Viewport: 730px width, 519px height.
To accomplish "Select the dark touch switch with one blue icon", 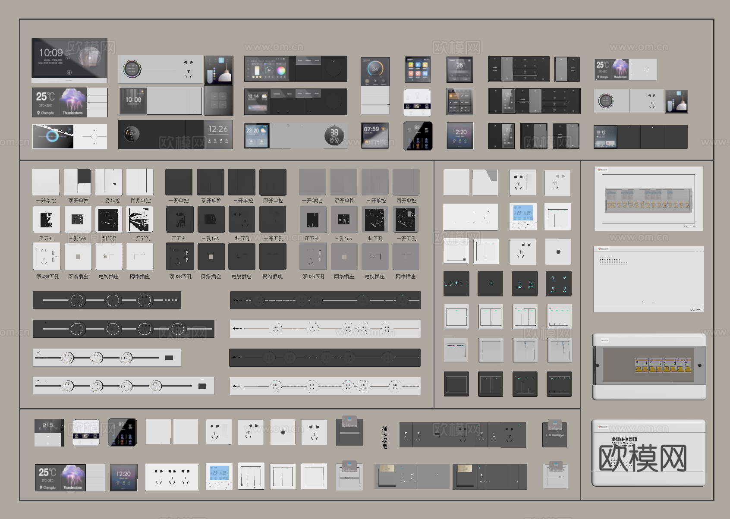I will [490, 283].
